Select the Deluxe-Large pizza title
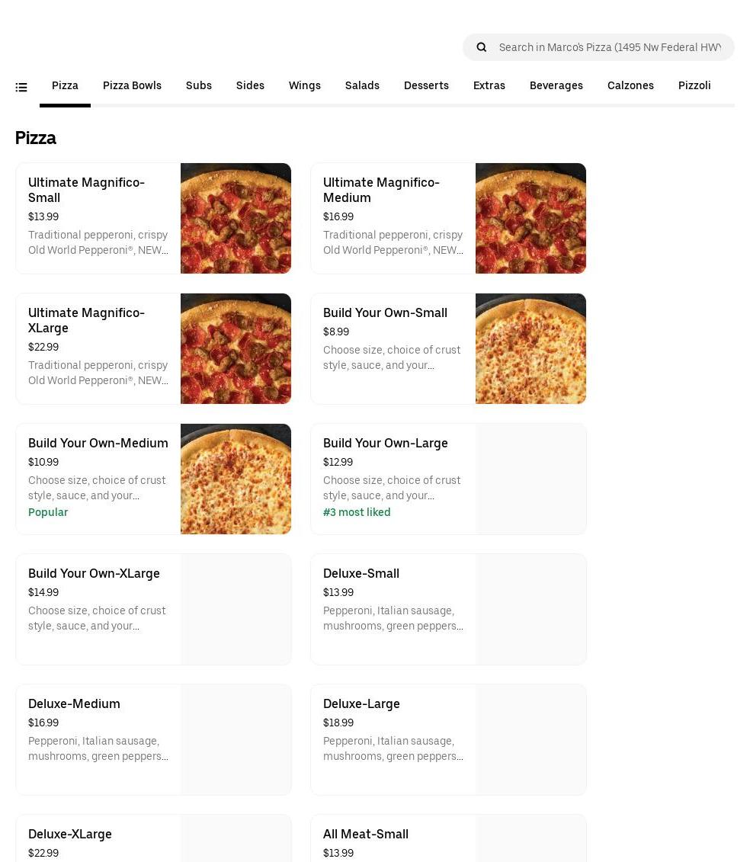750x862 pixels. tap(361, 704)
